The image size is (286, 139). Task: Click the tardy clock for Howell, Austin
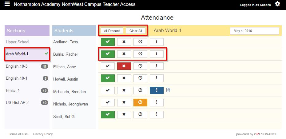pos(140,78)
